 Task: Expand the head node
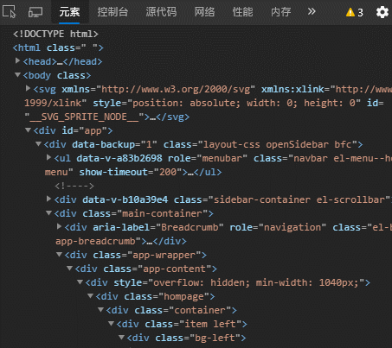[17, 60]
